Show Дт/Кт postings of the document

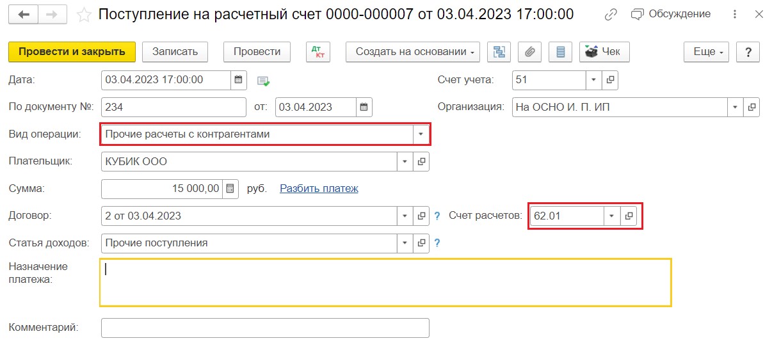(318, 52)
